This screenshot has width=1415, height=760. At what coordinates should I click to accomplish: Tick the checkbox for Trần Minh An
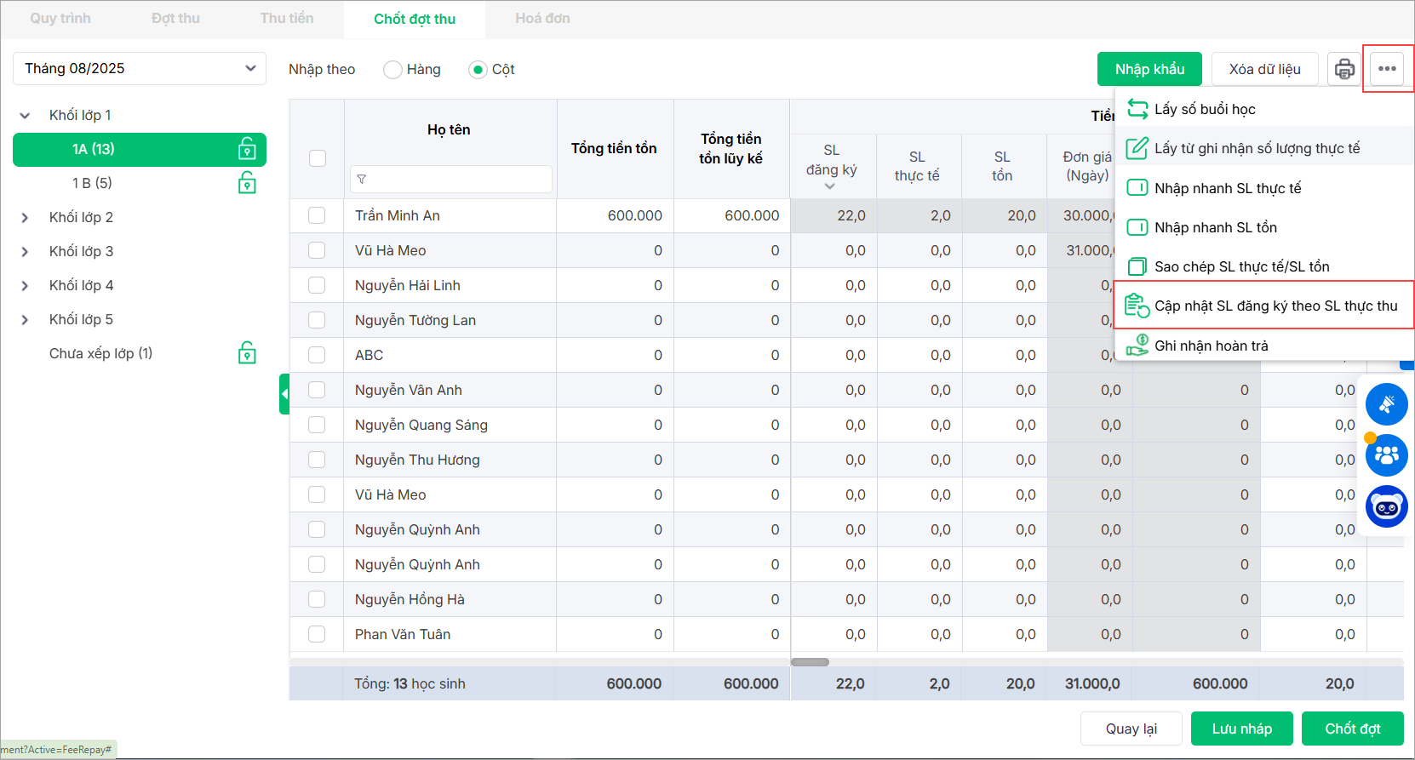(x=317, y=215)
